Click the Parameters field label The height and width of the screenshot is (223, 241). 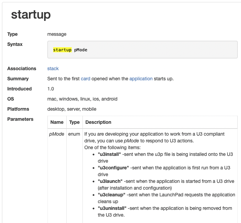coord(20,119)
